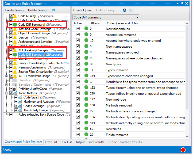Collapse the Trend Metrics group
Image resolution: width=193 pixels, height=156 pixels.
[6, 93]
